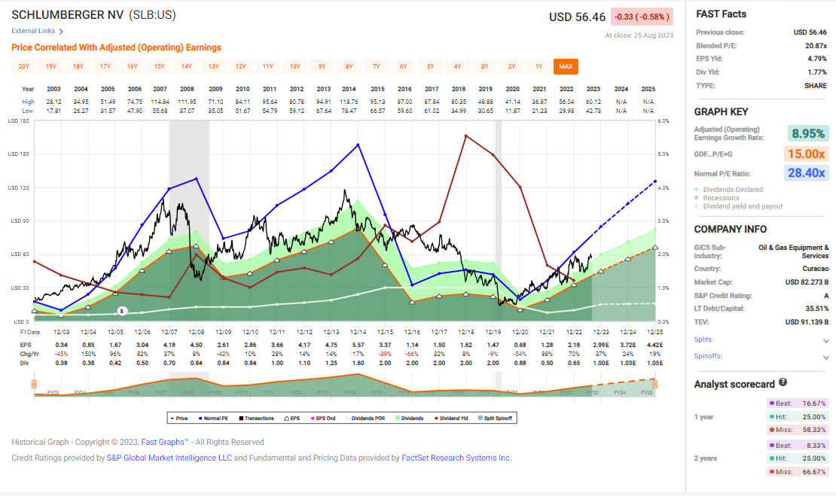
Task: Click the pink EPS Ovd dot icon
Action: coord(311,418)
